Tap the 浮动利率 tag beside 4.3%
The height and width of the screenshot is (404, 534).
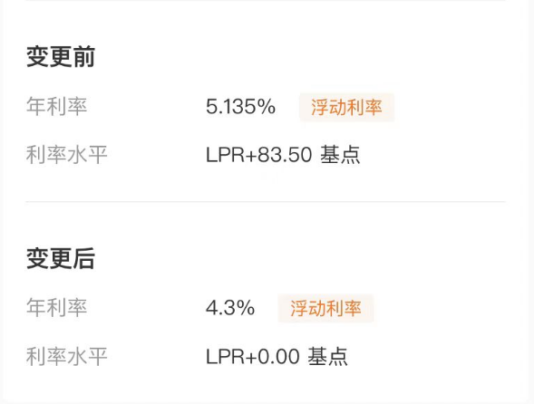tap(325, 308)
